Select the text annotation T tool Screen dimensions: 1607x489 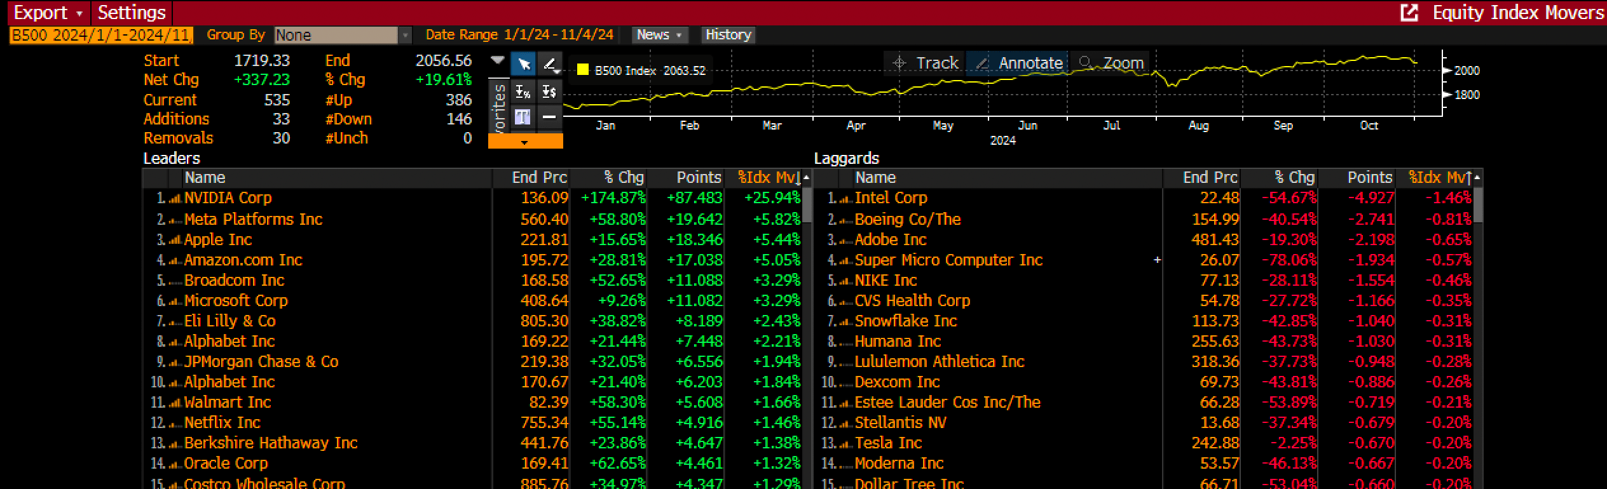point(523,117)
